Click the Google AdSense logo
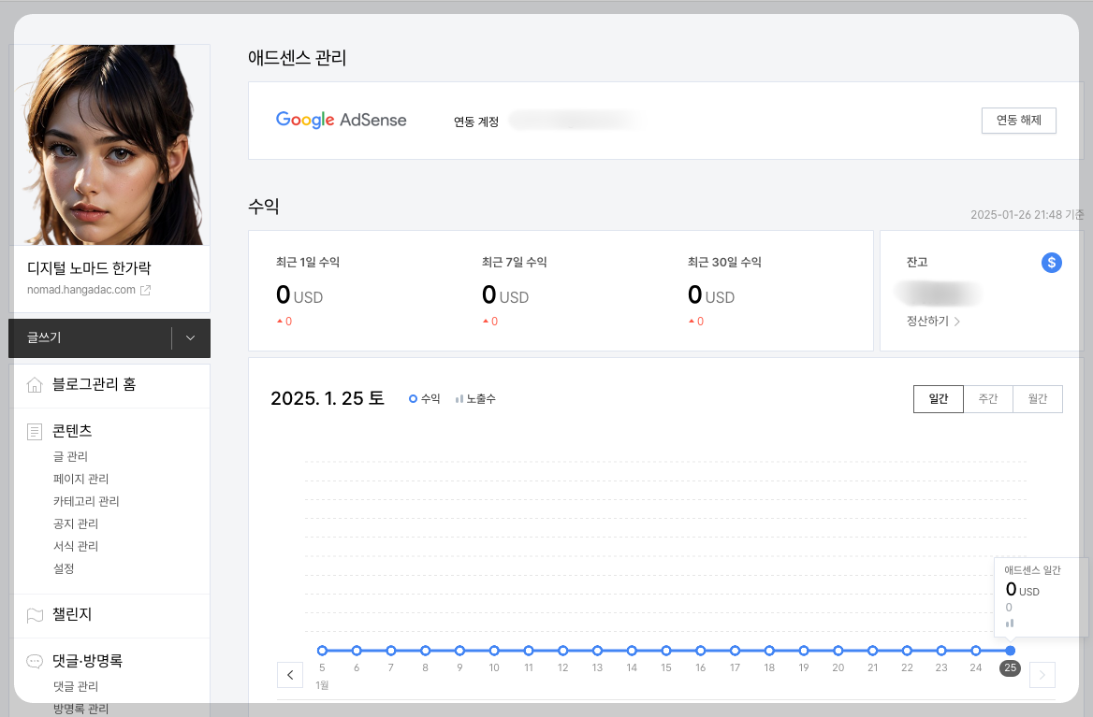 (341, 120)
